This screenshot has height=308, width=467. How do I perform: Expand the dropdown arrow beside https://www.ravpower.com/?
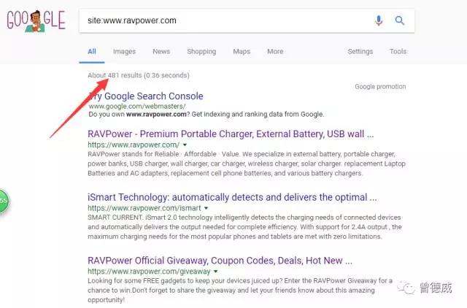pos(185,145)
